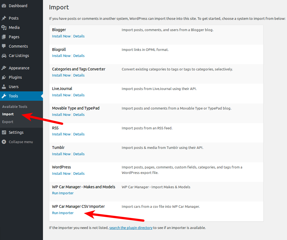287x240 pixels.
Task: Click 'Import links in OPML format.' description
Action: (145, 50)
